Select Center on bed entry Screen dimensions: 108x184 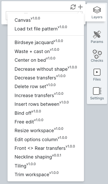46,60
